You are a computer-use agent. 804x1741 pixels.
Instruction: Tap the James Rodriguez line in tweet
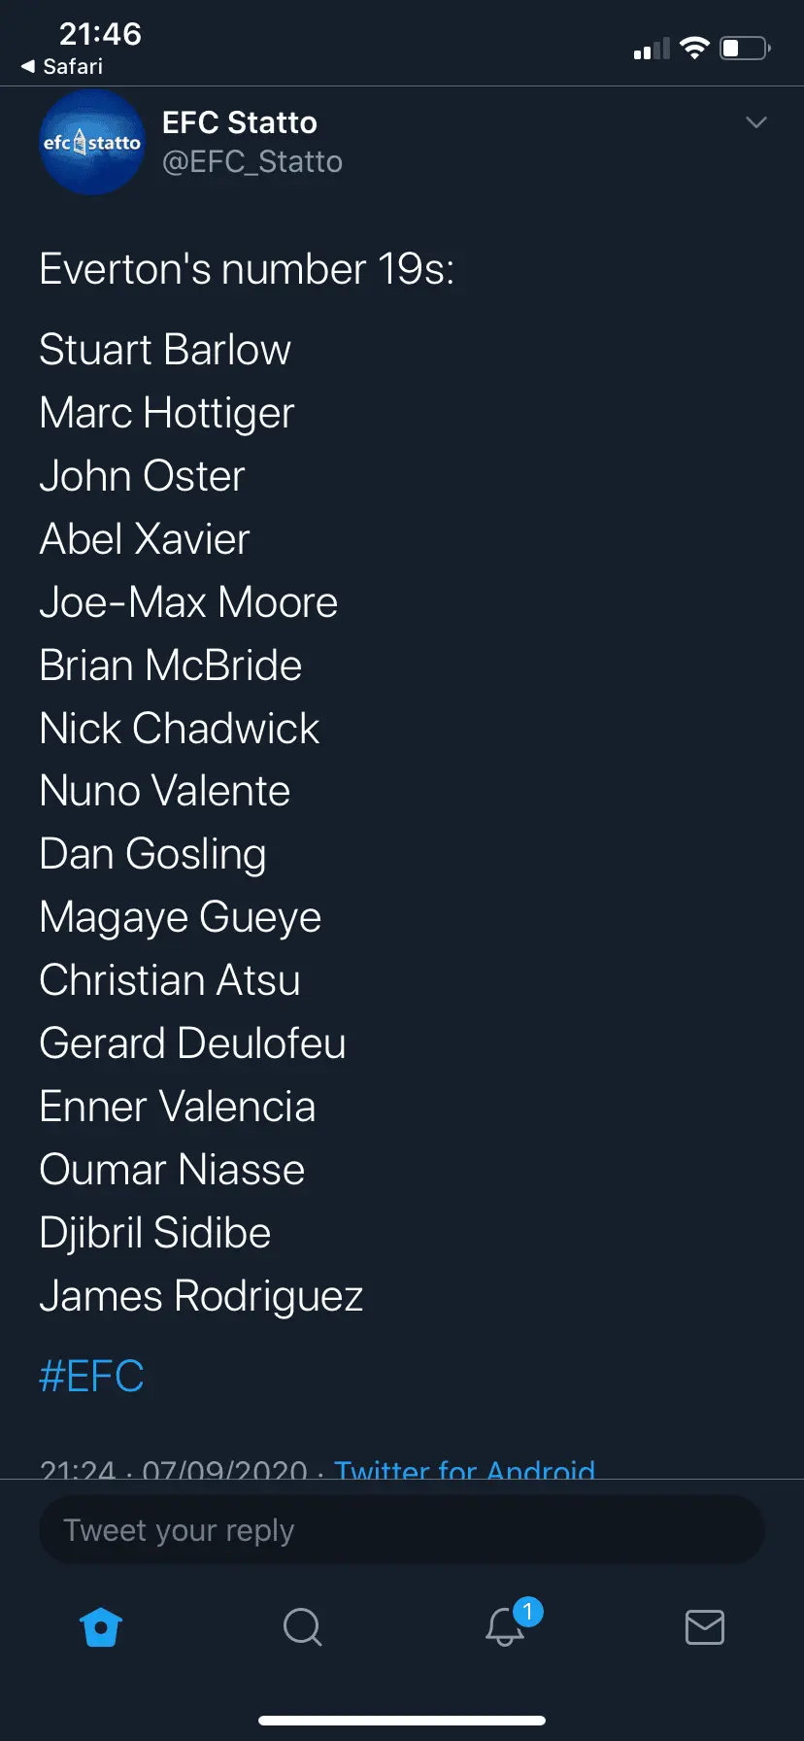tap(201, 1296)
